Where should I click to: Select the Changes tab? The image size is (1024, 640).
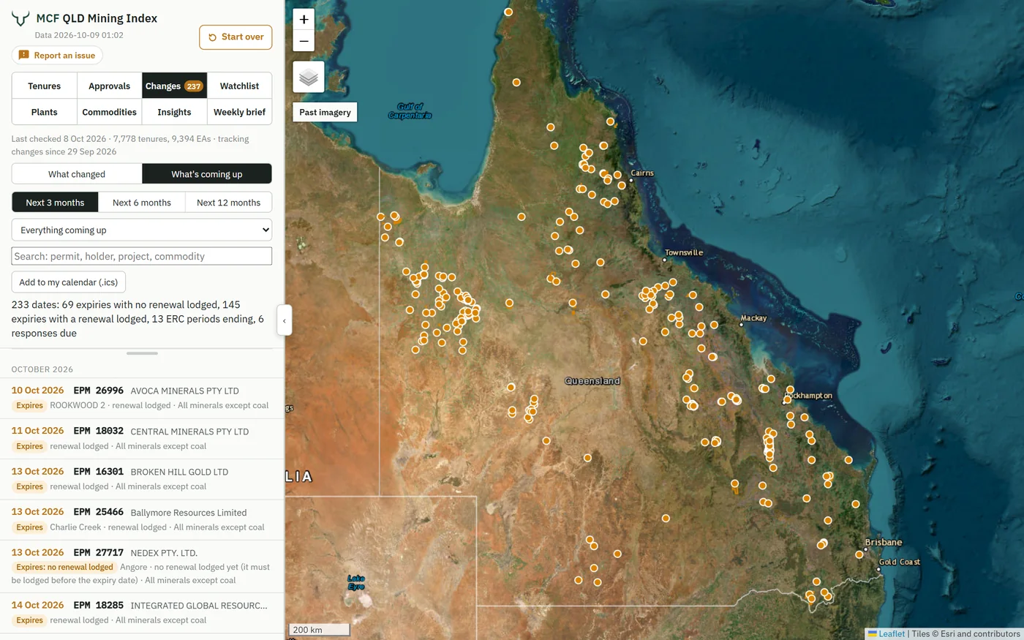coord(175,86)
